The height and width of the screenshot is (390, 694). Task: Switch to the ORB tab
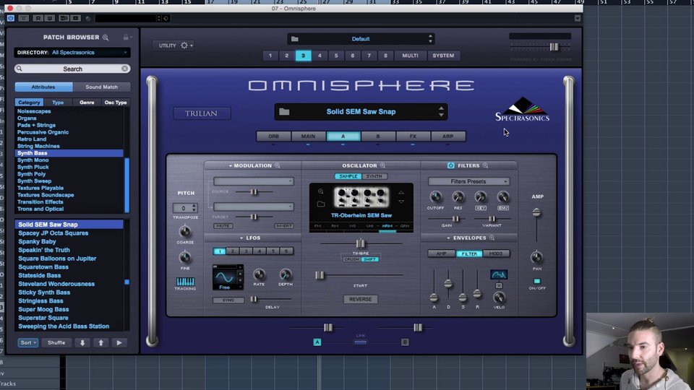tap(273, 136)
